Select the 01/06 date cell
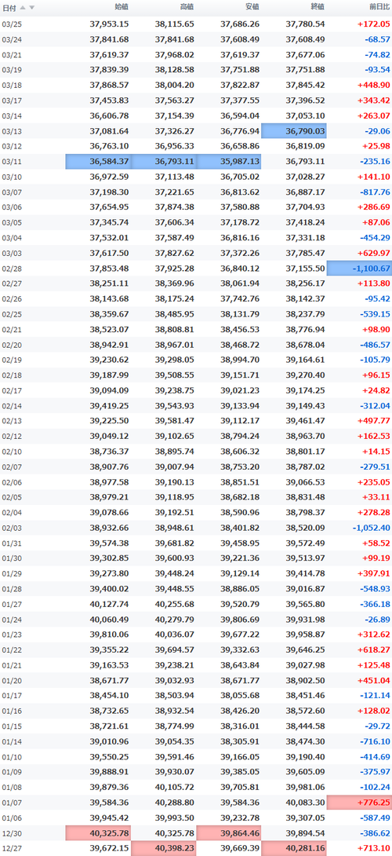This screenshot has height=856, width=392. [11, 818]
